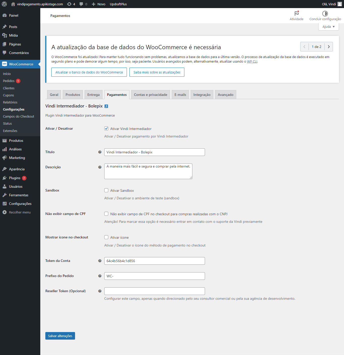
Task: Expand the Ajuda help dropdown
Action: pos(329,27)
